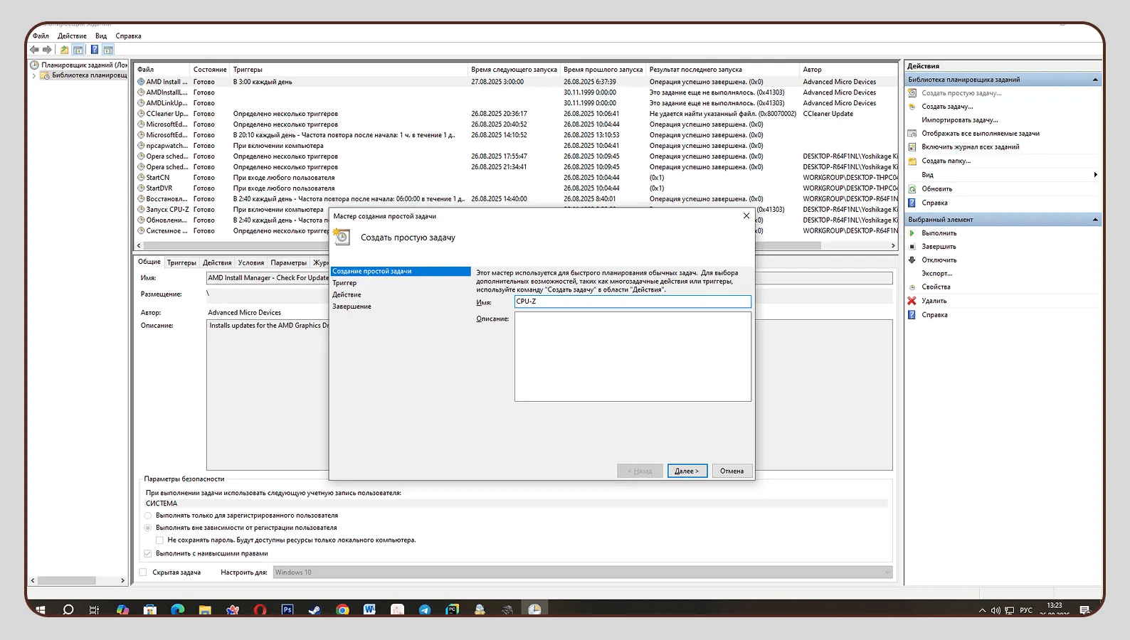Click the Обновить refresh icon in actions pane
Image resolution: width=1130 pixels, height=640 pixels.
(912, 189)
